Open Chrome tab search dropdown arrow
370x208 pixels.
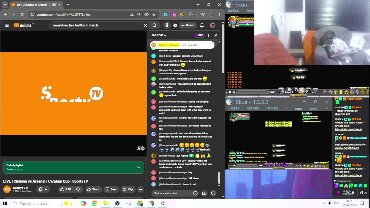click(x=5, y=5)
